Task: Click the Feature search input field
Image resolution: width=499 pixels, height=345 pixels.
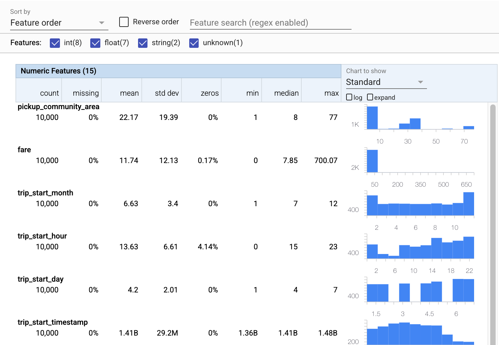Action: 270,23
